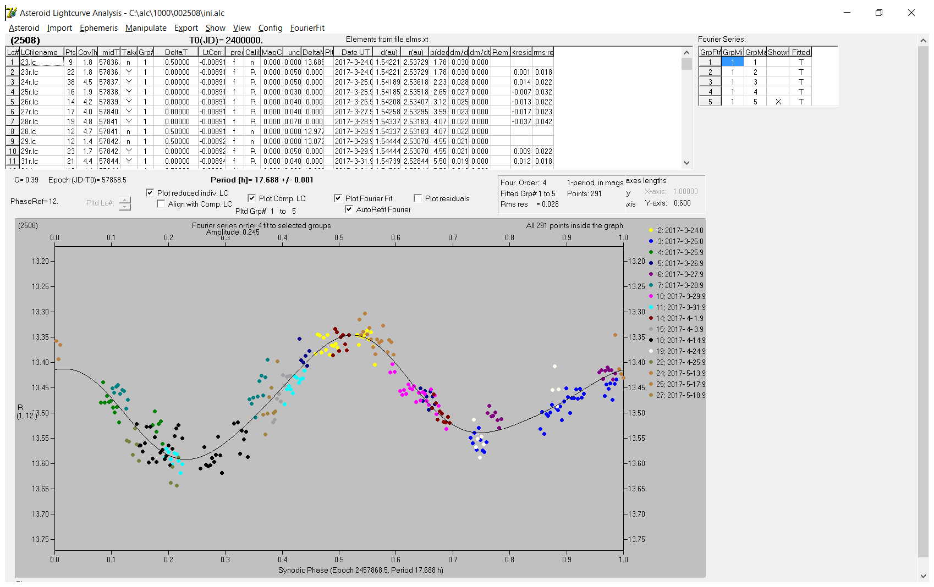Image resolution: width=934 pixels, height=587 pixels.
Task: Select the 29r.lc filename cell
Action: click(42, 151)
